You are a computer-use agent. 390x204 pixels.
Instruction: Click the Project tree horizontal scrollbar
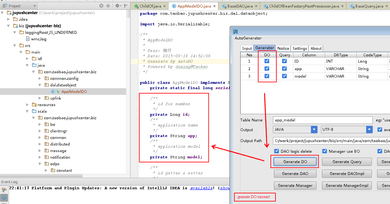pyautogui.click(x=41, y=176)
